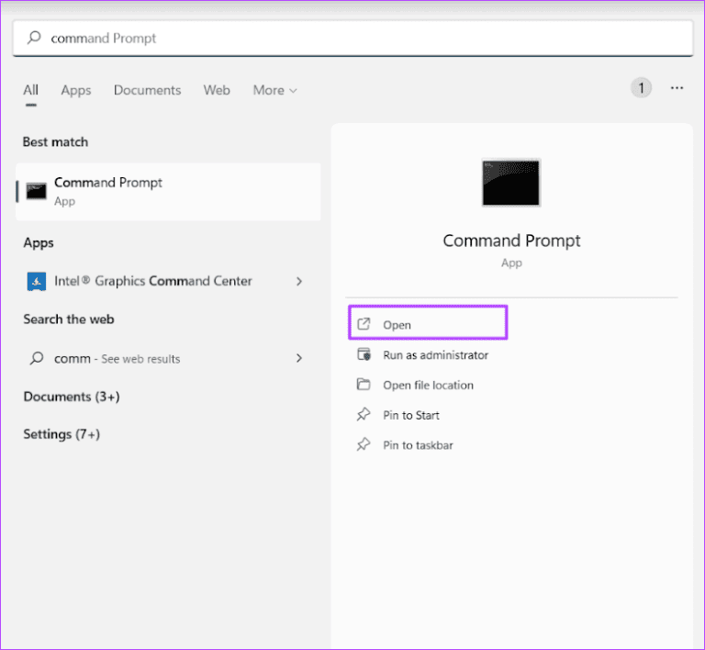Select the Web filter tab
The image size is (705, 650).
tap(217, 90)
